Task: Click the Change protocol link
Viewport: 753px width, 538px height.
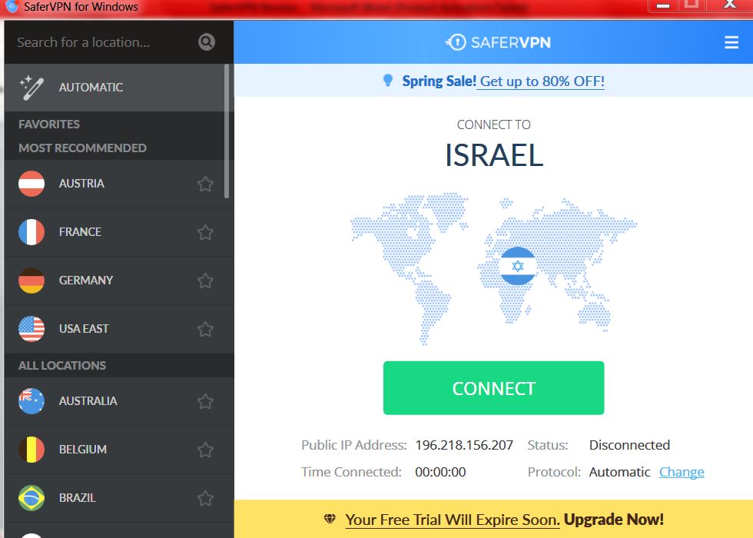Action: [x=682, y=472]
